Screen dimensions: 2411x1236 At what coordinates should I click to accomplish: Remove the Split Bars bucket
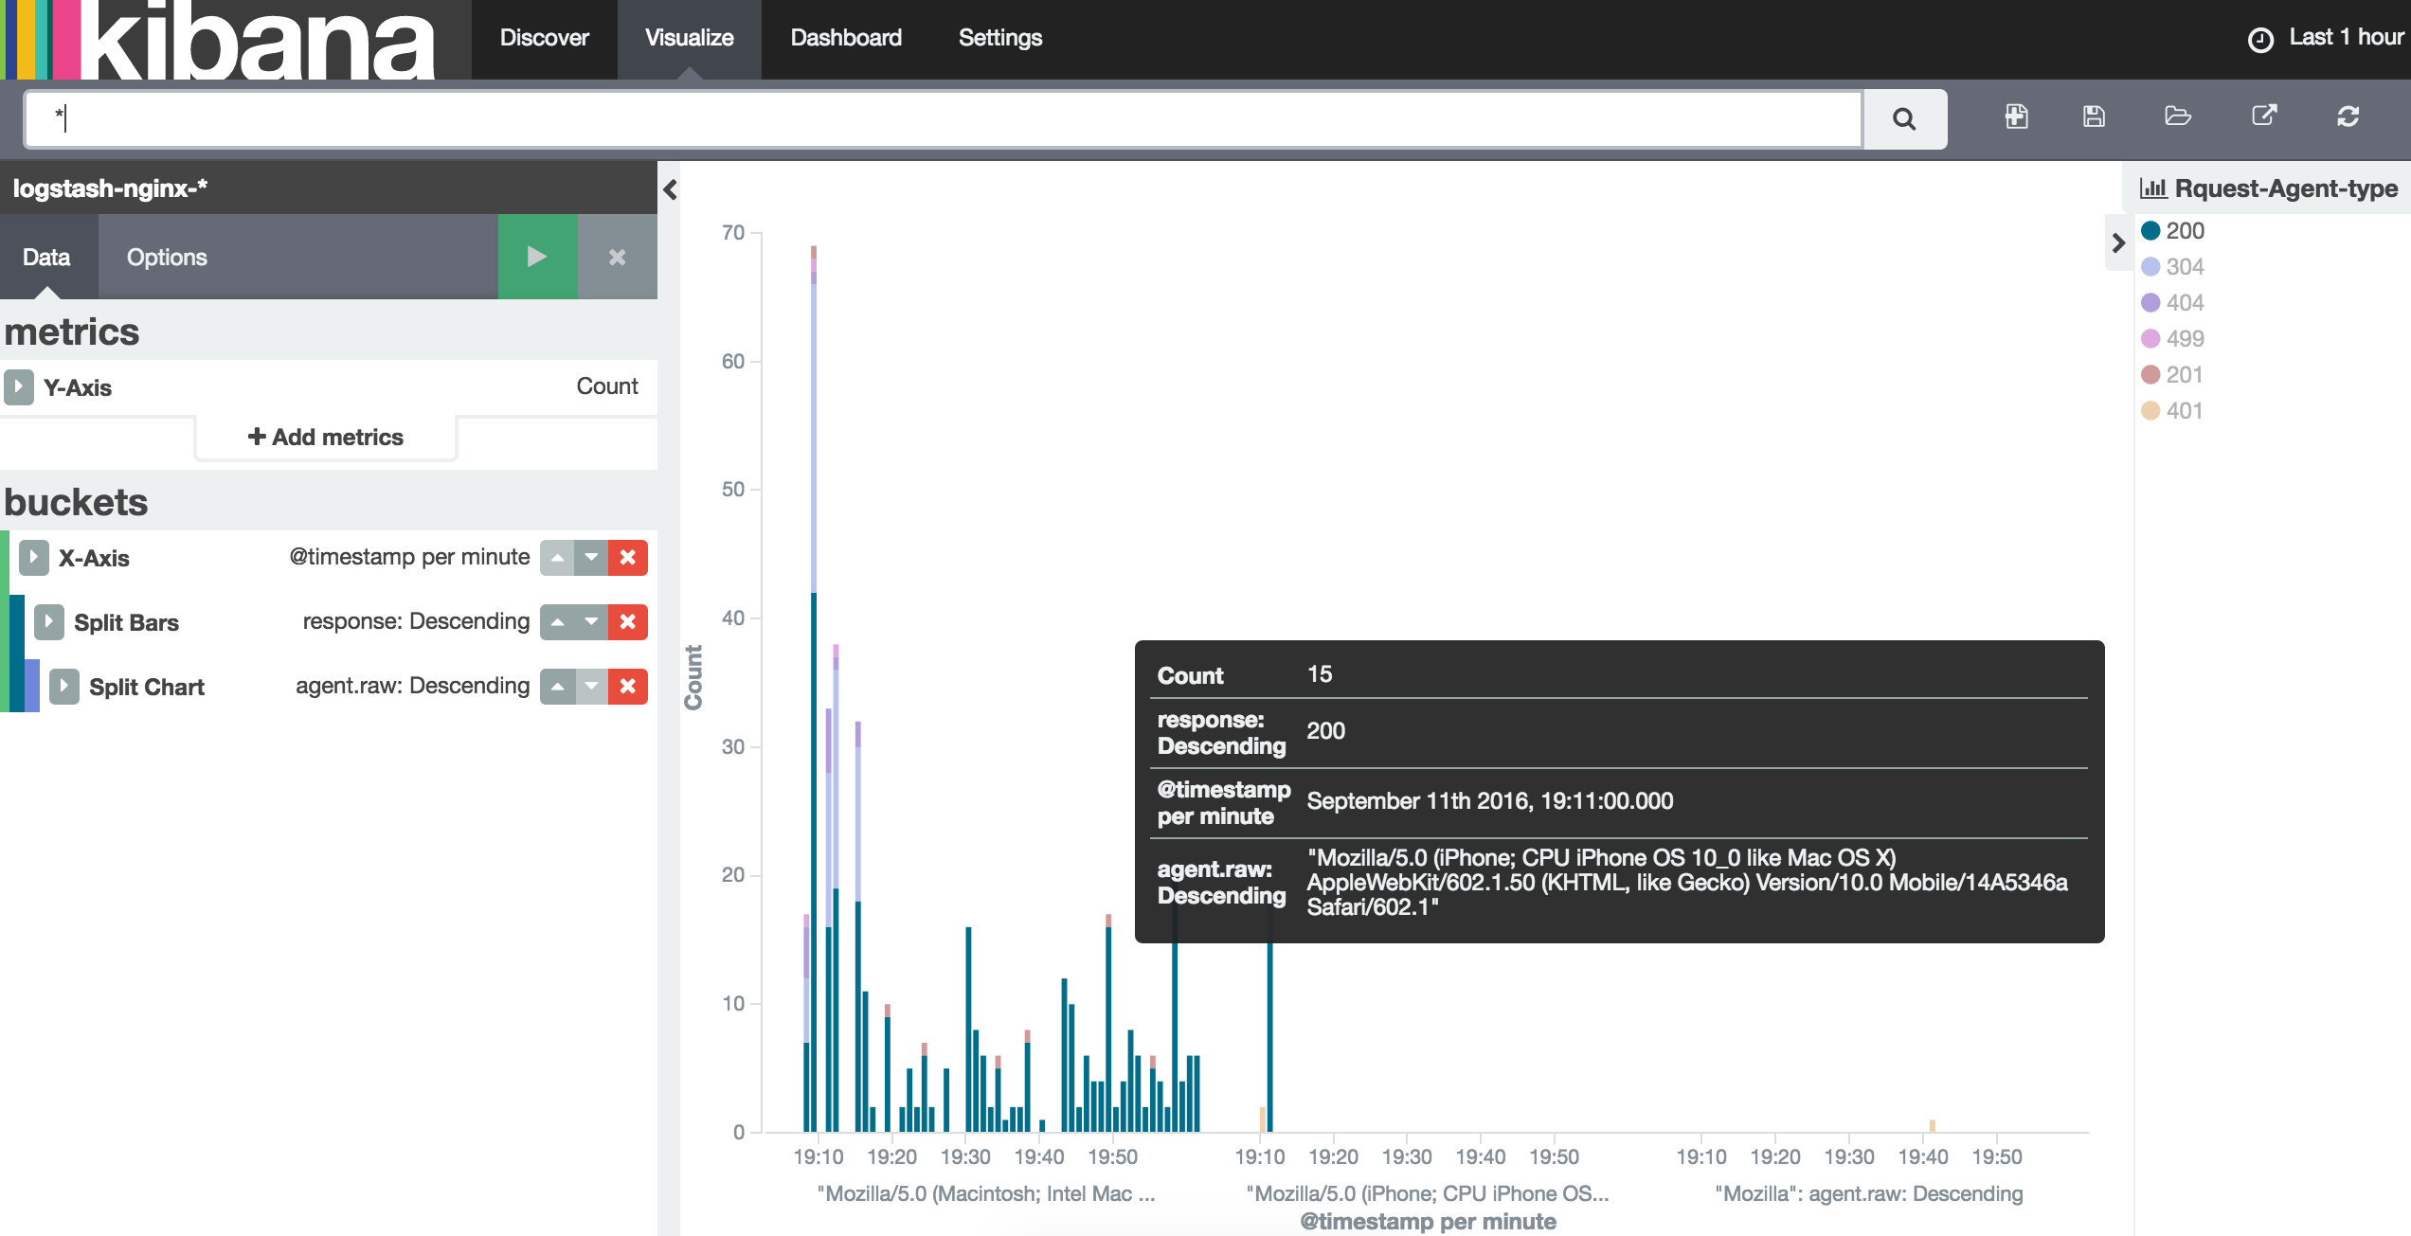(628, 622)
